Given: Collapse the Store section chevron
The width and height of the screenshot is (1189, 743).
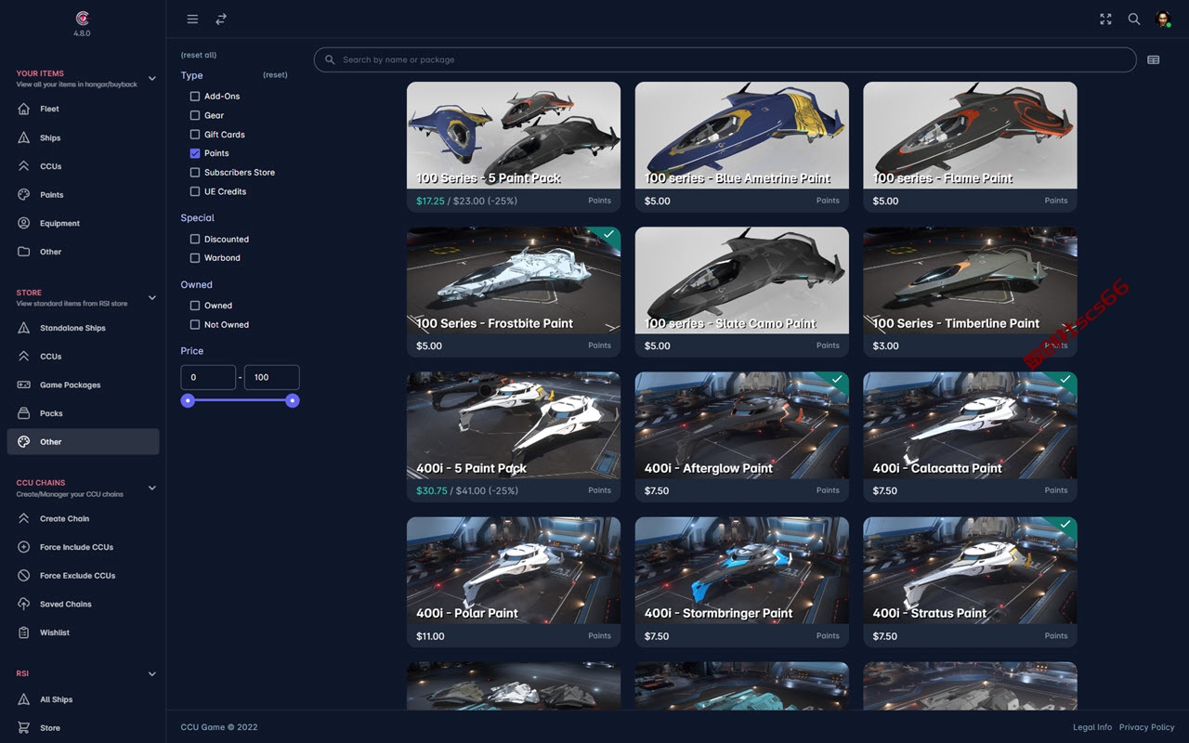Looking at the screenshot, I should click(152, 297).
